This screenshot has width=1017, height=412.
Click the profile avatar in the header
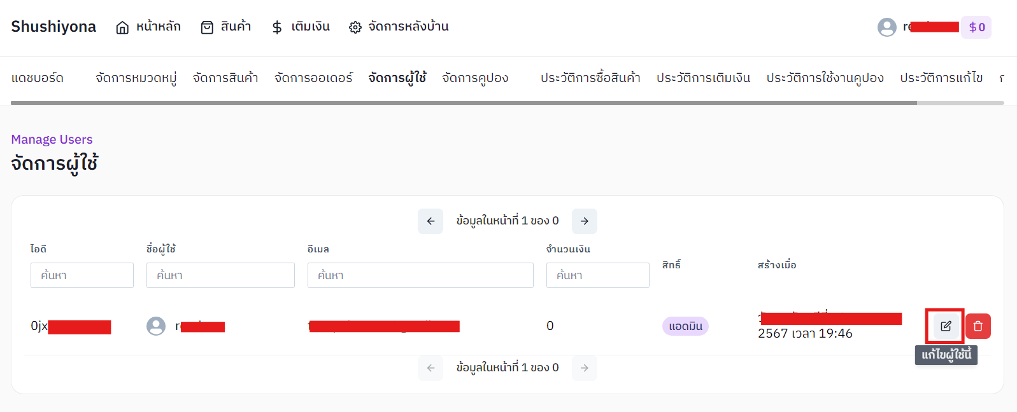tap(886, 27)
